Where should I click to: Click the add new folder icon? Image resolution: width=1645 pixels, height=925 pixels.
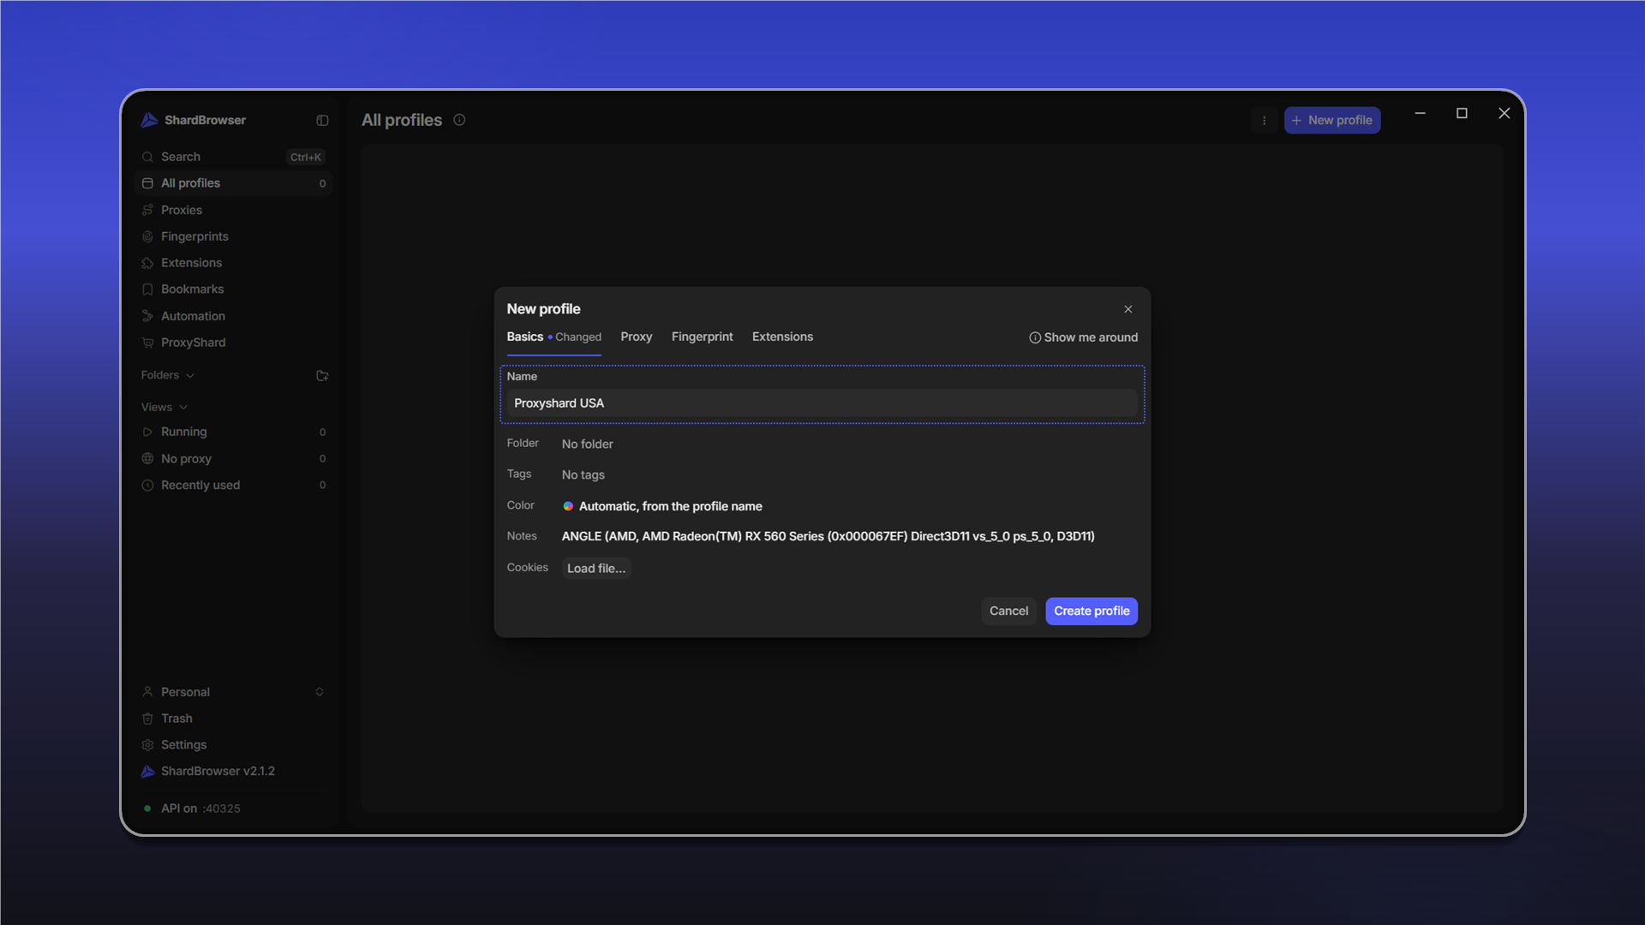coord(322,376)
